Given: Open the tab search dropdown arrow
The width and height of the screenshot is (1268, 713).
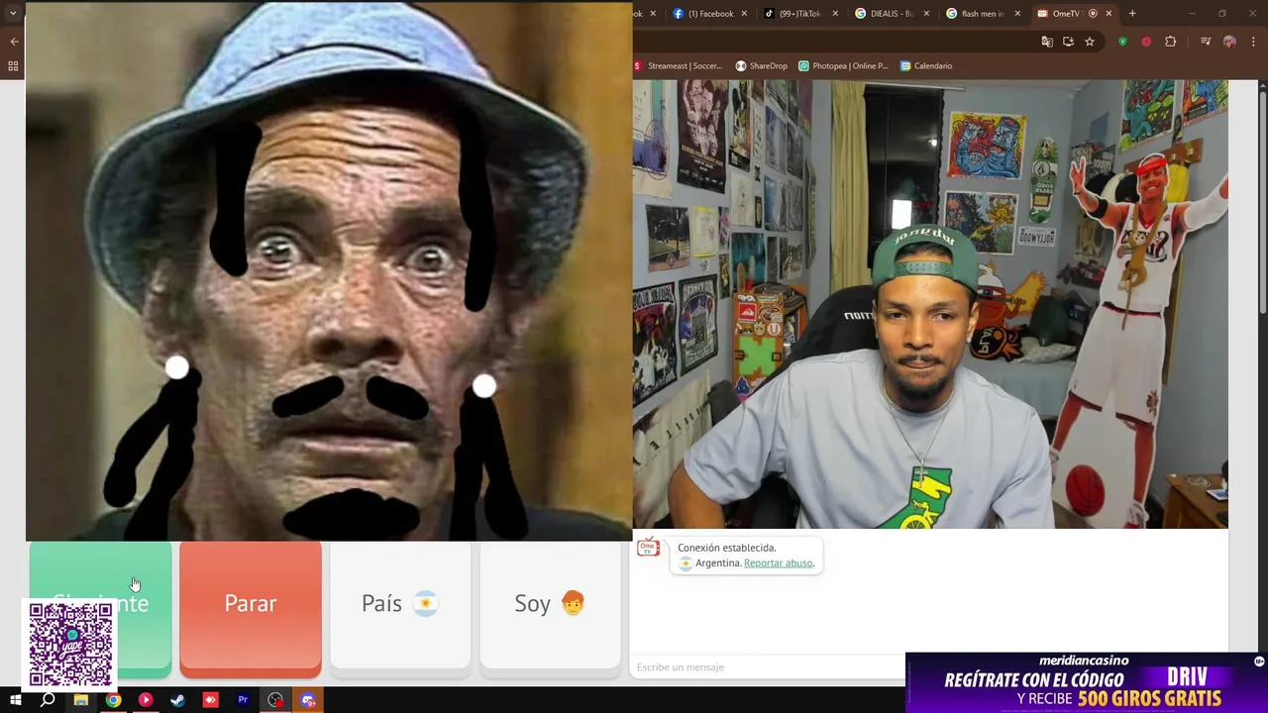Looking at the screenshot, I should coord(12,13).
